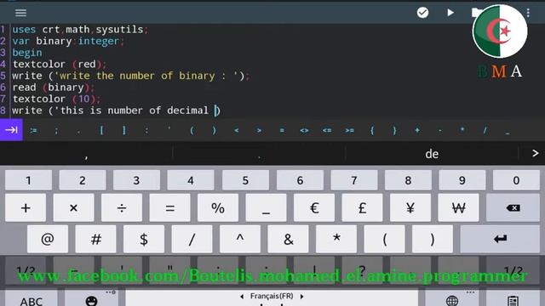Insert right parenthesis from symbol bar
The image size is (545, 306).
click(214, 130)
